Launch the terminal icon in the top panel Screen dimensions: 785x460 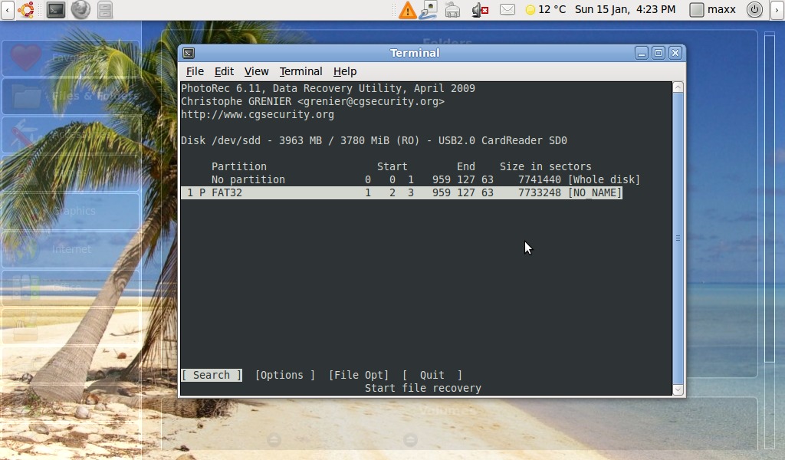55,9
